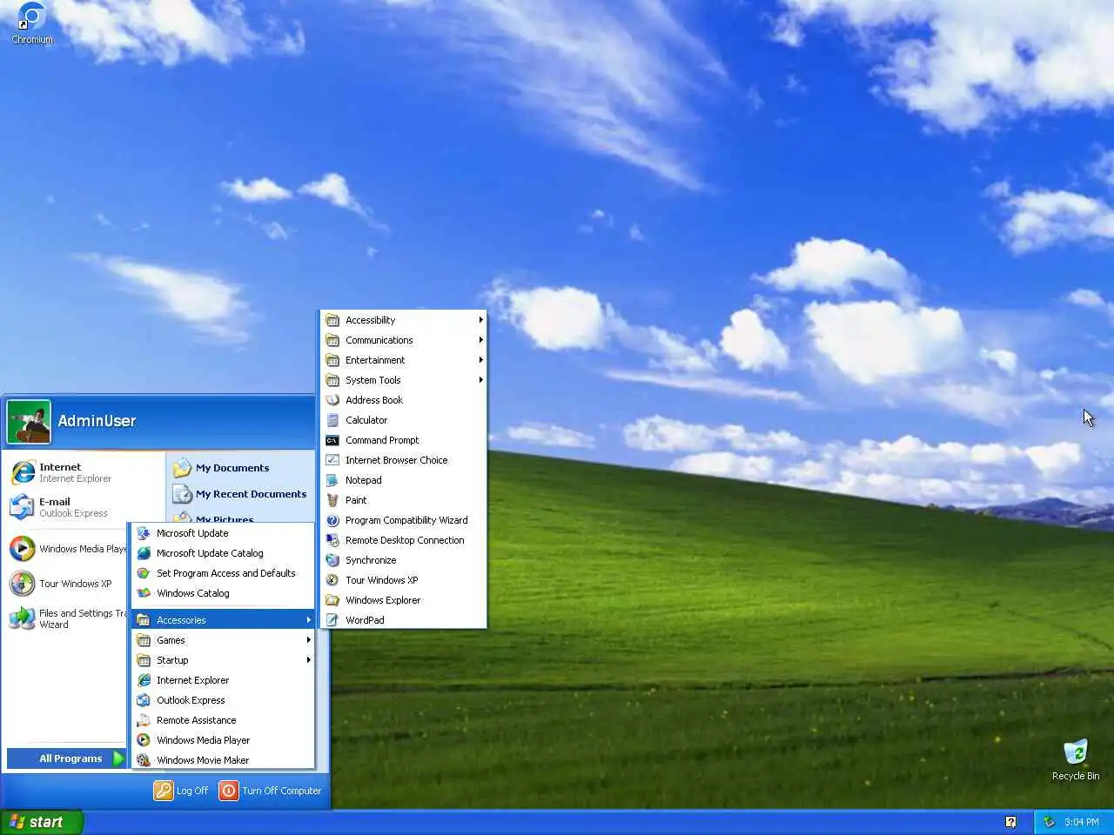
Task: Expand the Communications submenu
Action: point(403,340)
